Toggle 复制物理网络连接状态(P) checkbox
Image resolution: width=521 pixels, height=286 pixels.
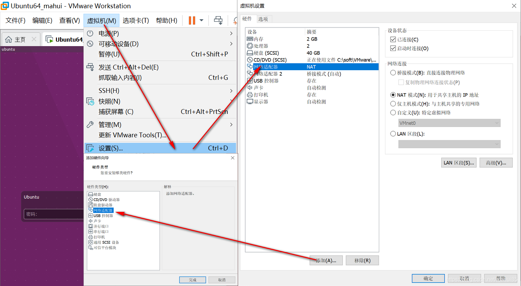point(401,82)
